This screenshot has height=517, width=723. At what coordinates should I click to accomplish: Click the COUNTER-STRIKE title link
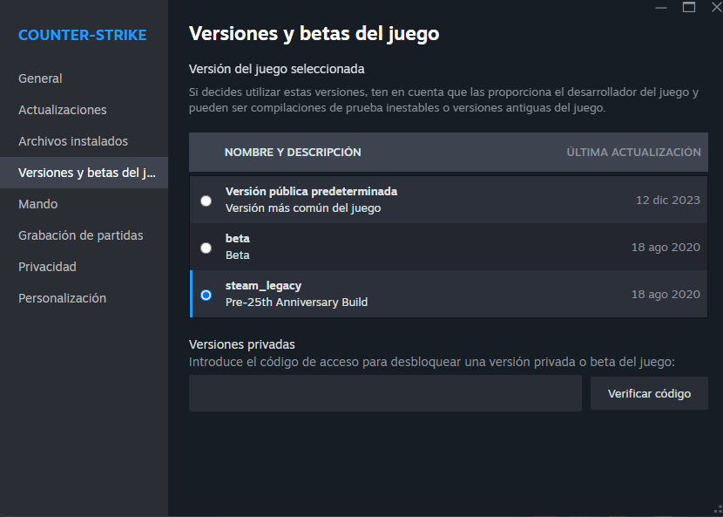point(83,35)
